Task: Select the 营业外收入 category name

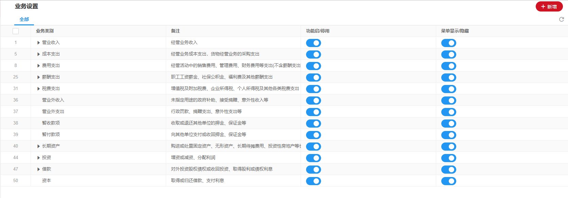Action: point(53,100)
